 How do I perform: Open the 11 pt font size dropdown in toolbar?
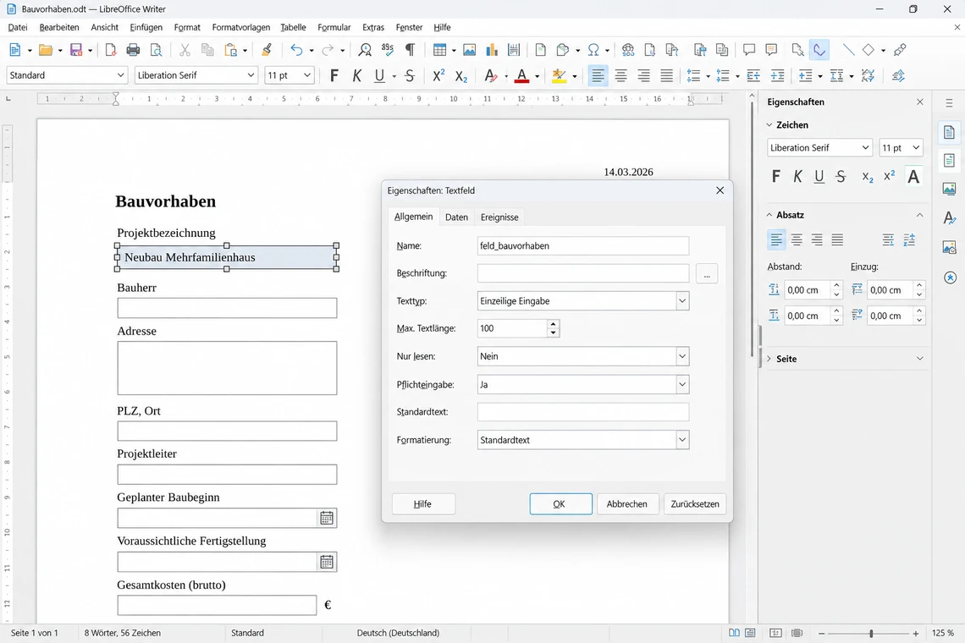coord(307,75)
